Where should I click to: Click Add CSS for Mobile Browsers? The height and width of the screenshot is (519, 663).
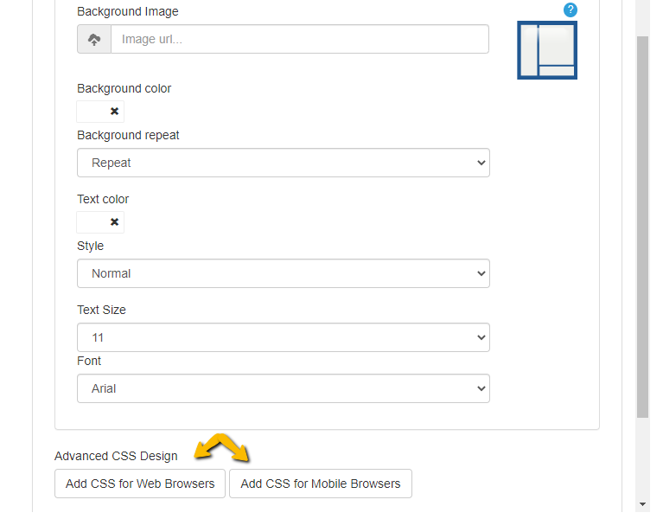[321, 484]
